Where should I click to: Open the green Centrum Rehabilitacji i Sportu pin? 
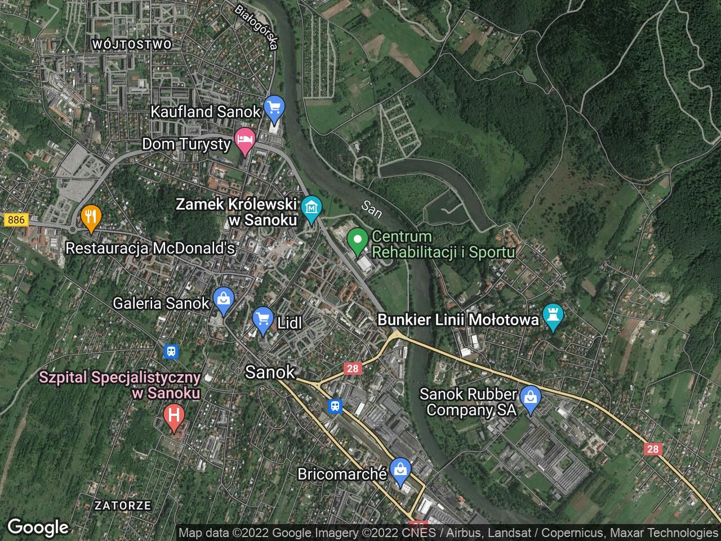pyautogui.click(x=356, y=241)
